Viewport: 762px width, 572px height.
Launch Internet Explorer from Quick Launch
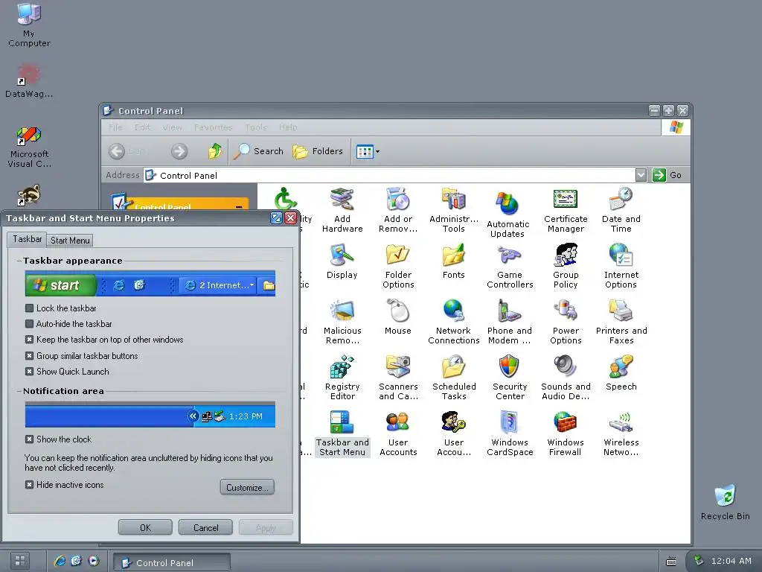point(60,561)
